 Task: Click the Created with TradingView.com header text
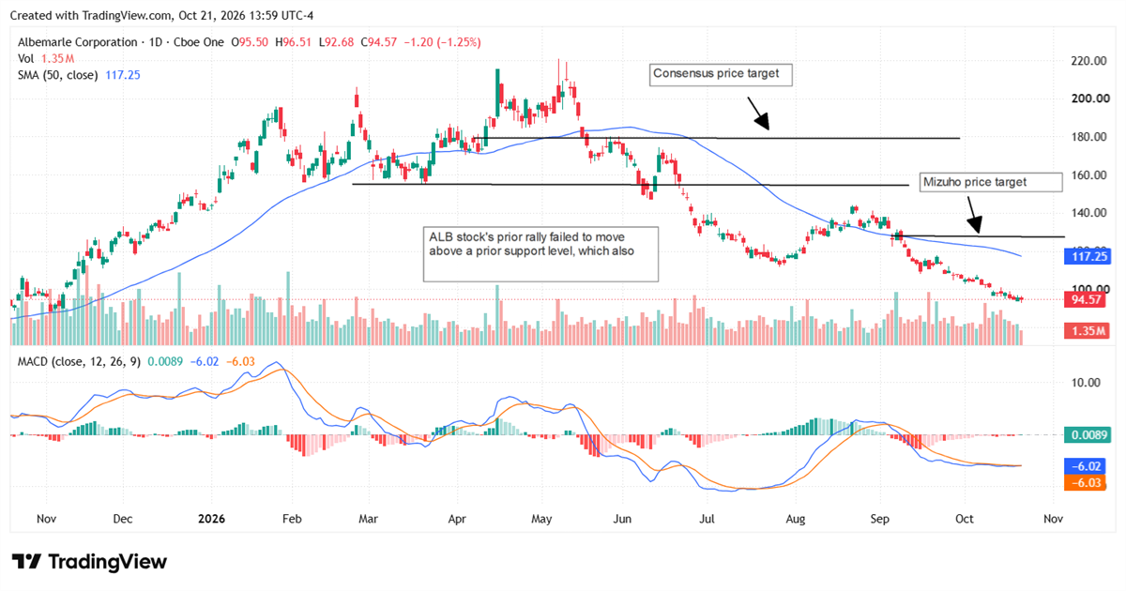[162, 14]
